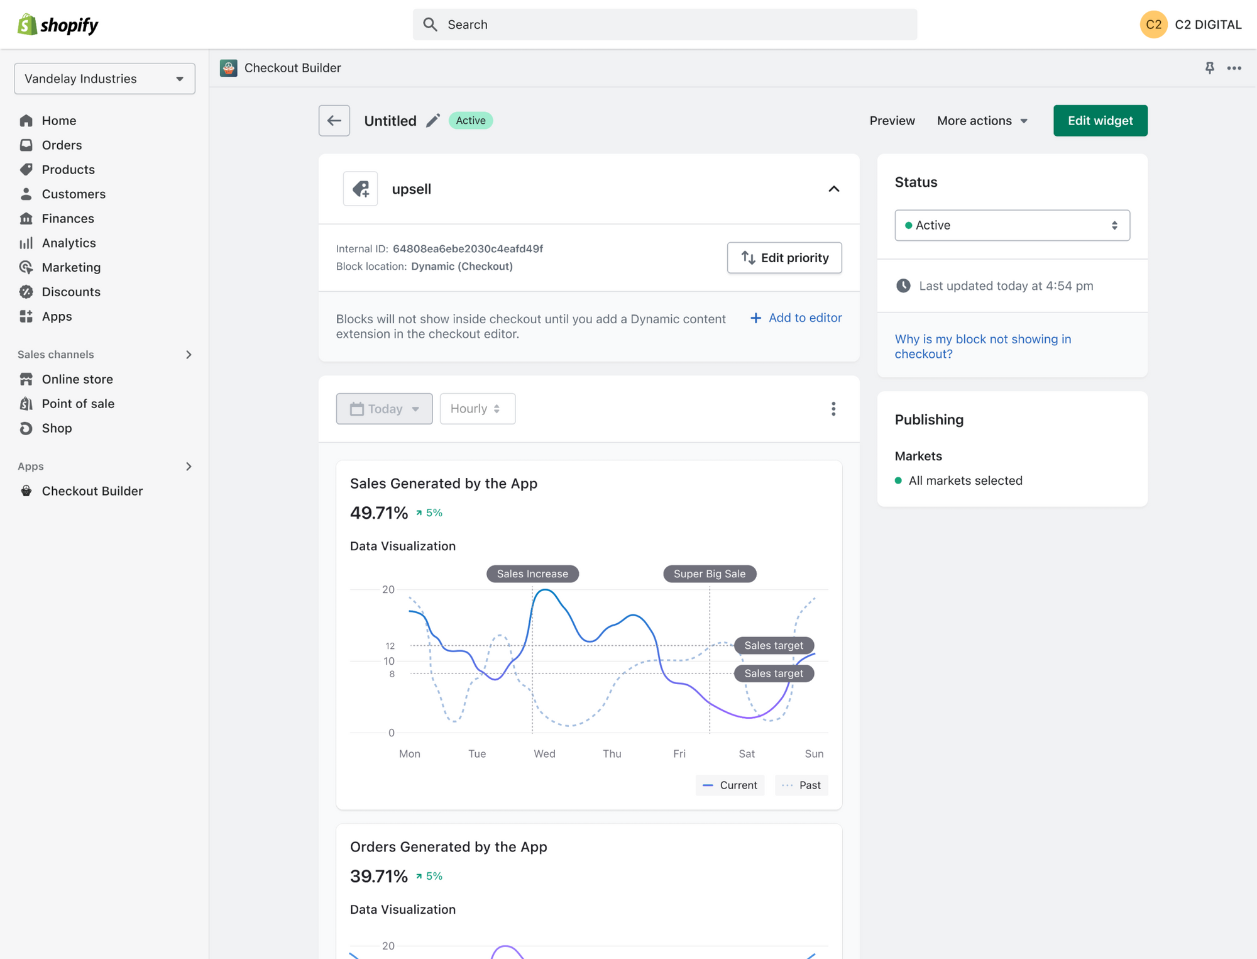Screen dimensions: 1257x959
Task: Select the Apps menu item in sidebar
Action: pyautogui.click(x=57, y=316)
